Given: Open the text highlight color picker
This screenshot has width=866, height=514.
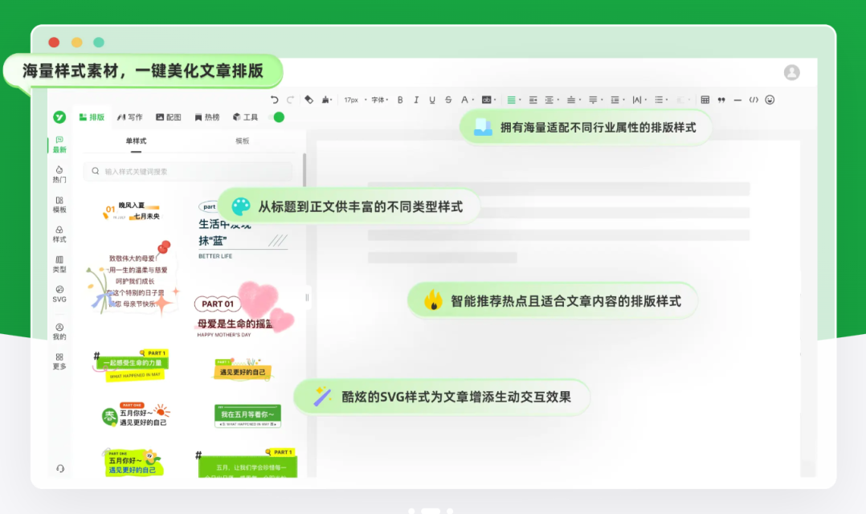Looking at the screenshot, I should (488, 100).
